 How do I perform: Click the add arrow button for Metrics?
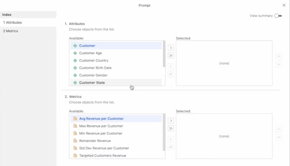click(171, 121)
